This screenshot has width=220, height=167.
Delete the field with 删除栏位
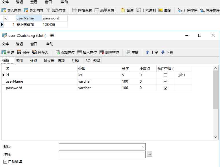click(x=109, y=52)
